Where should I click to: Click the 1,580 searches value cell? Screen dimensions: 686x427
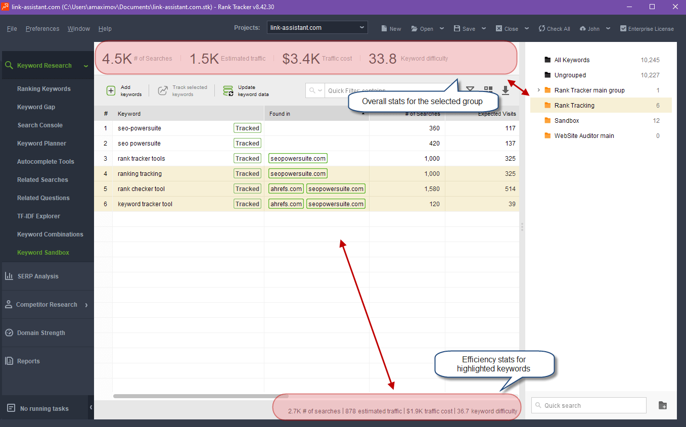pyautogui.click(x=407, y=189)
